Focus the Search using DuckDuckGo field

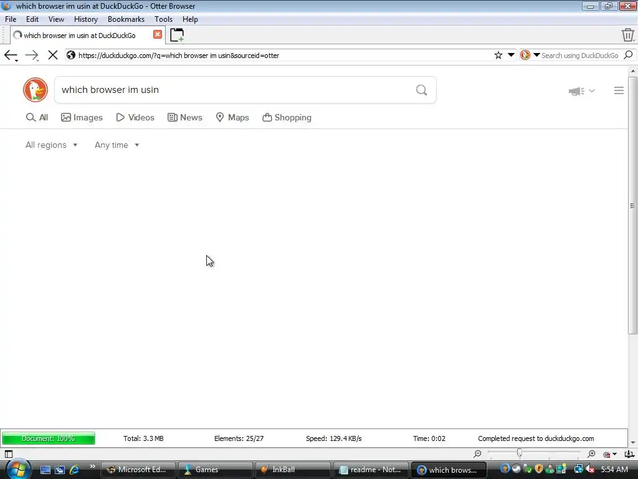(579, 56)
